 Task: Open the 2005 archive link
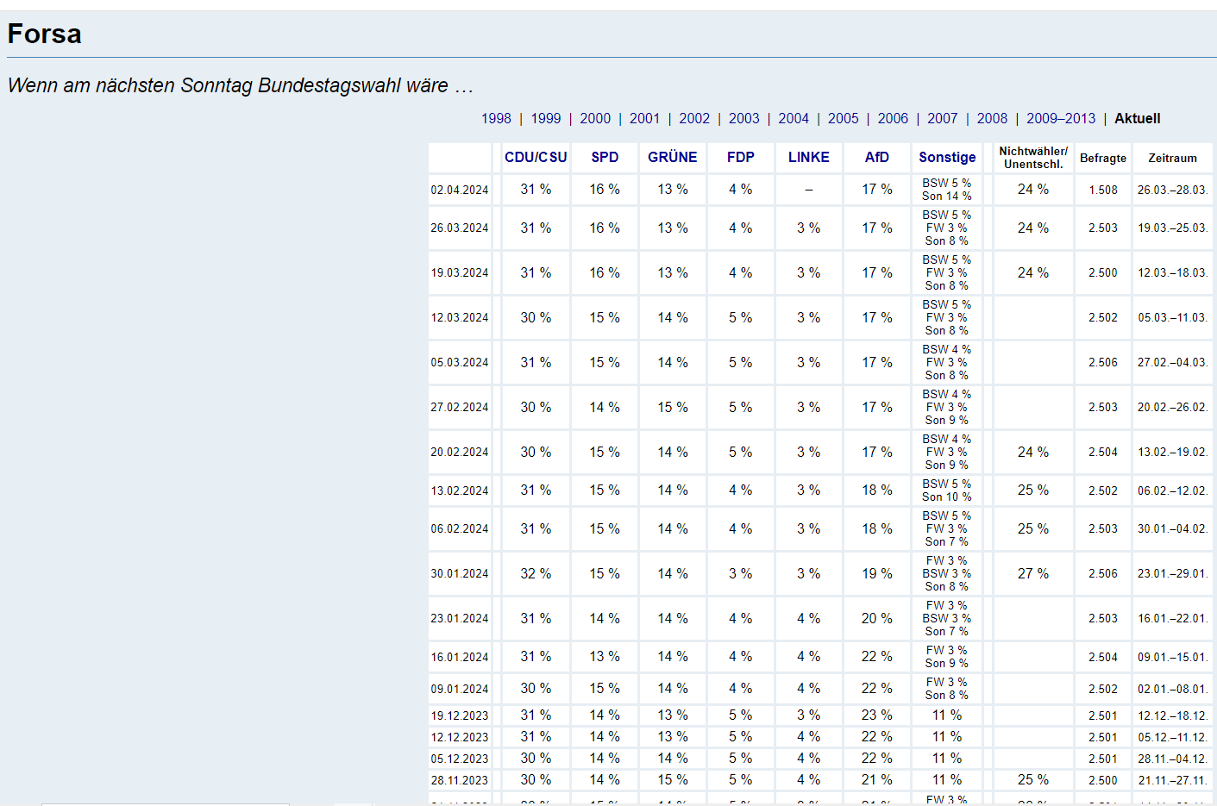844,118
